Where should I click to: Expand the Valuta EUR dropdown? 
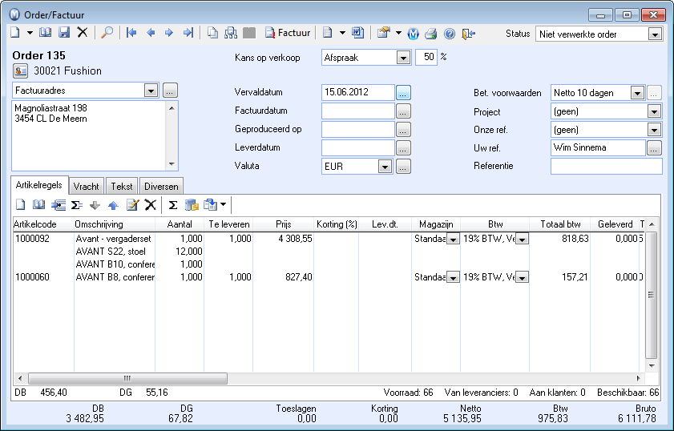point(385,167)
